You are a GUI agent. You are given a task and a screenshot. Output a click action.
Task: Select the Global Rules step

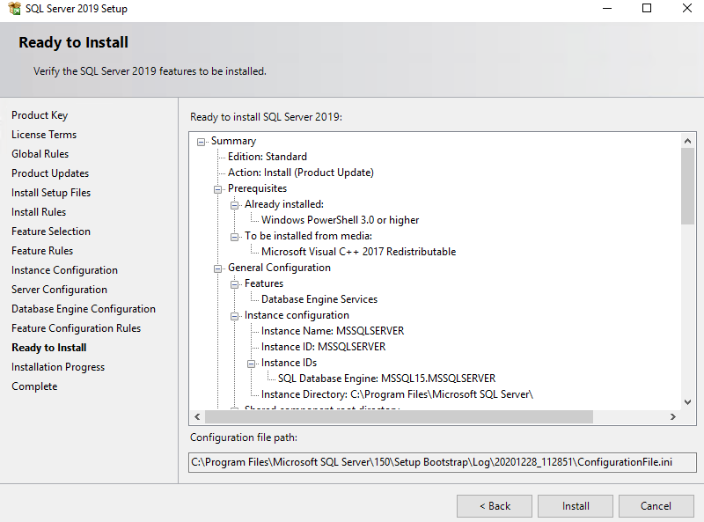(x=40, y=154)
